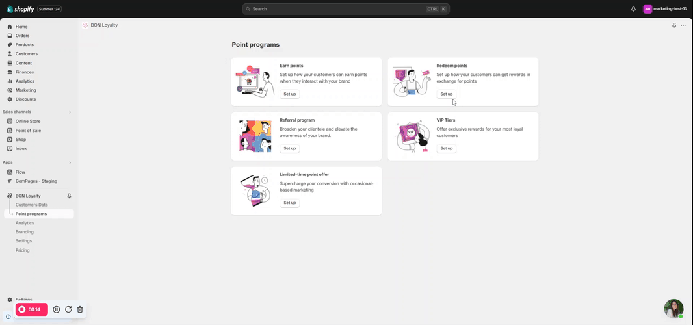Image resolution: width=693 pixels, height=325 pixels.
Task: Unpin BON Loyalty from sidebar
Action: 69,196
